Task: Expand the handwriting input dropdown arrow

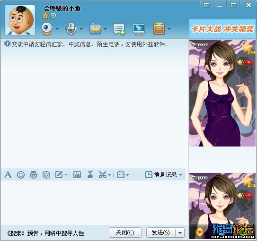Action: [x=66, y=175]
